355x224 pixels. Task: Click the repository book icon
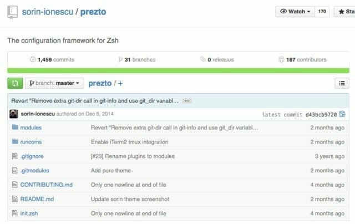tap(12, 12)
